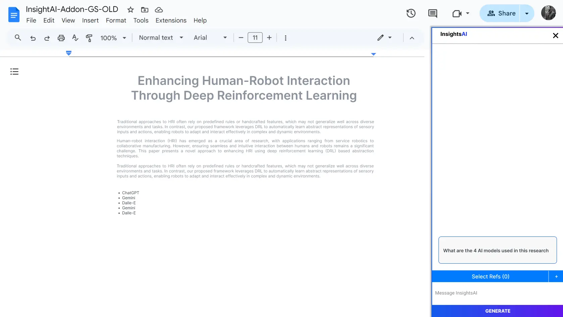Print the document
Viewport: 563px width, 317px height.
tap(61, 38)
